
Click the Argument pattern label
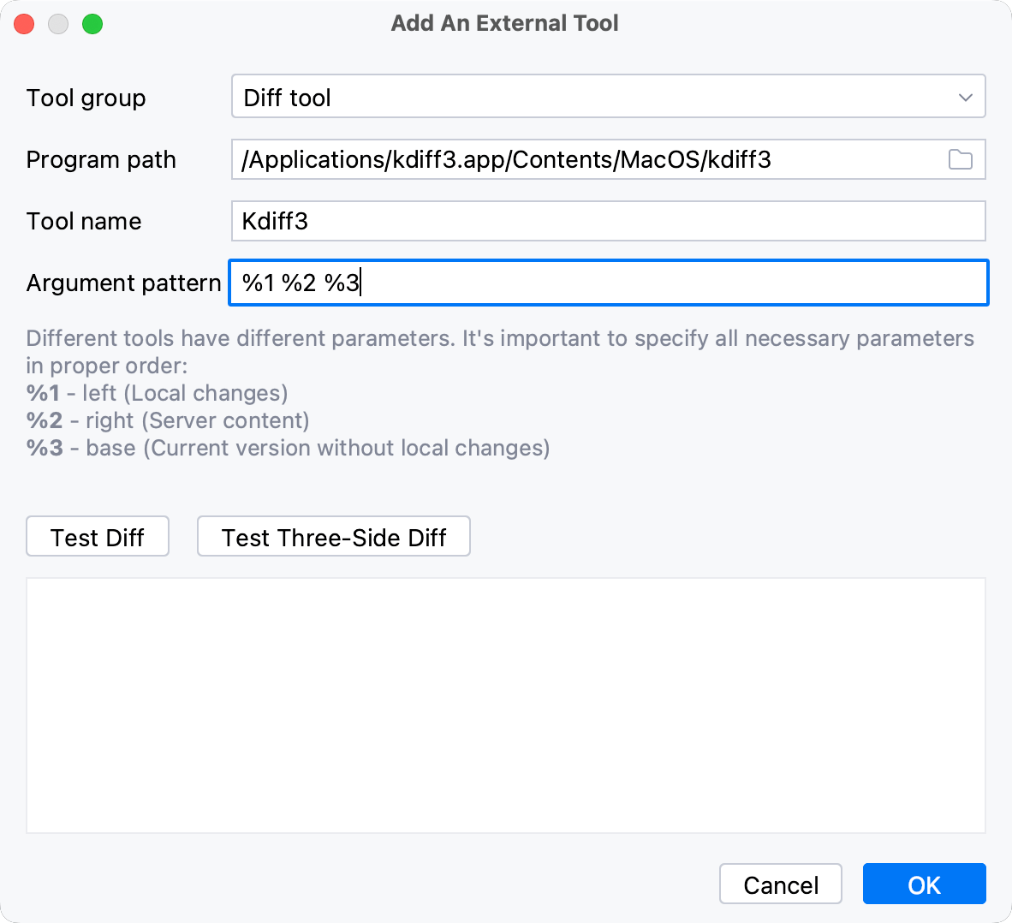point(122,283)
